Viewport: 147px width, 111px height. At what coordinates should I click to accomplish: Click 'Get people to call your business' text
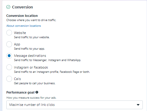pos(35,83)
